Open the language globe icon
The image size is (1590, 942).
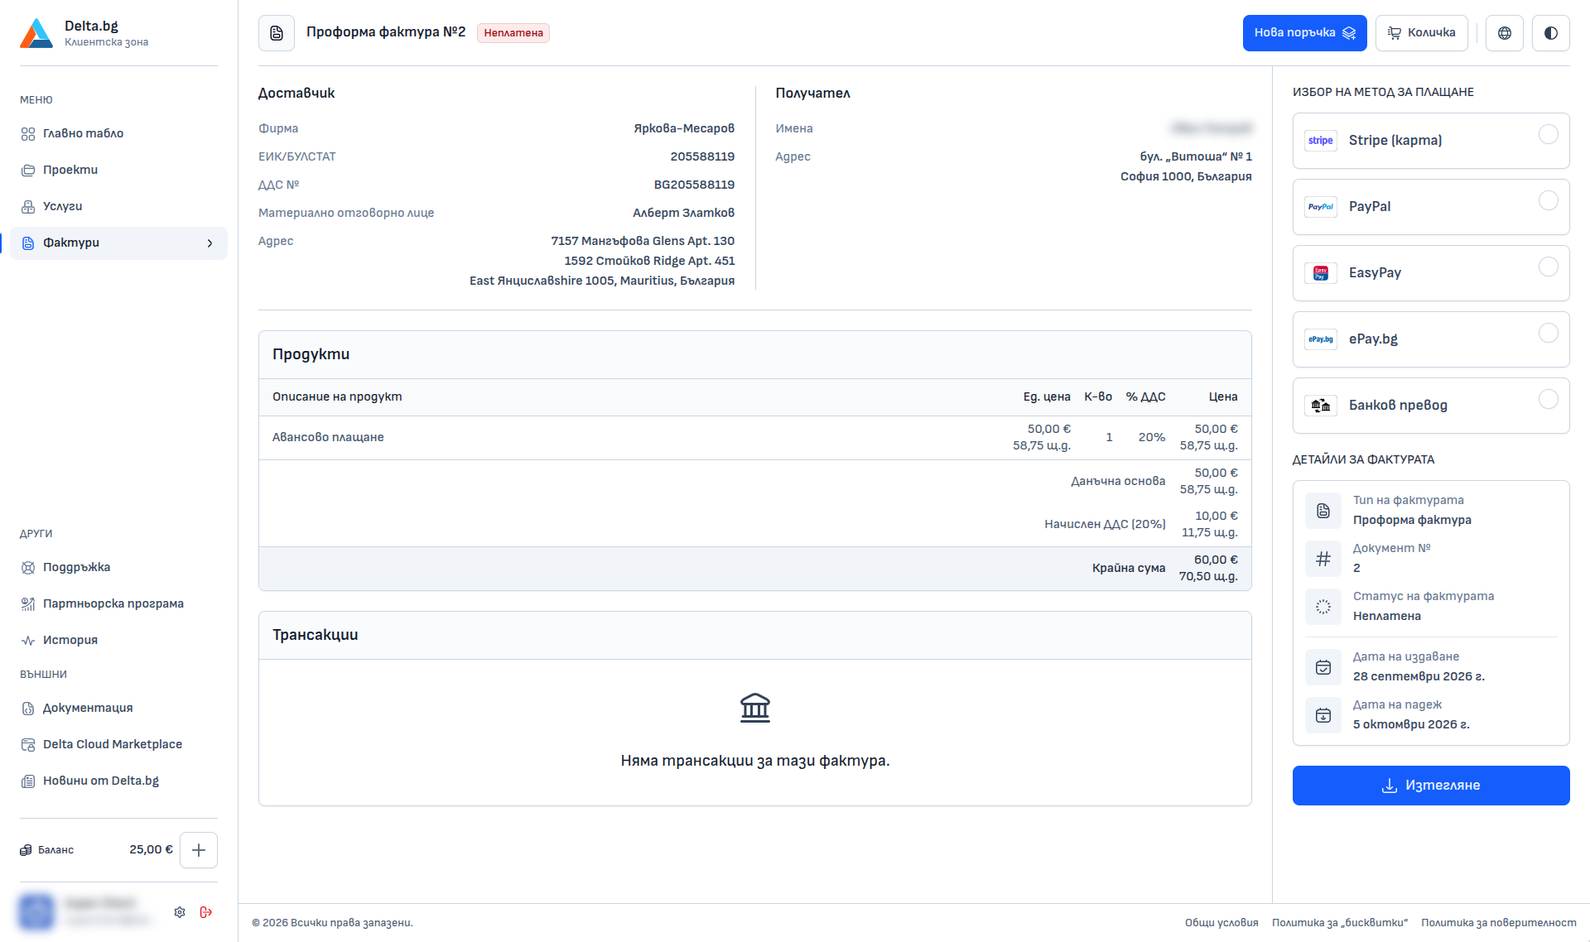pos(1505,33)
